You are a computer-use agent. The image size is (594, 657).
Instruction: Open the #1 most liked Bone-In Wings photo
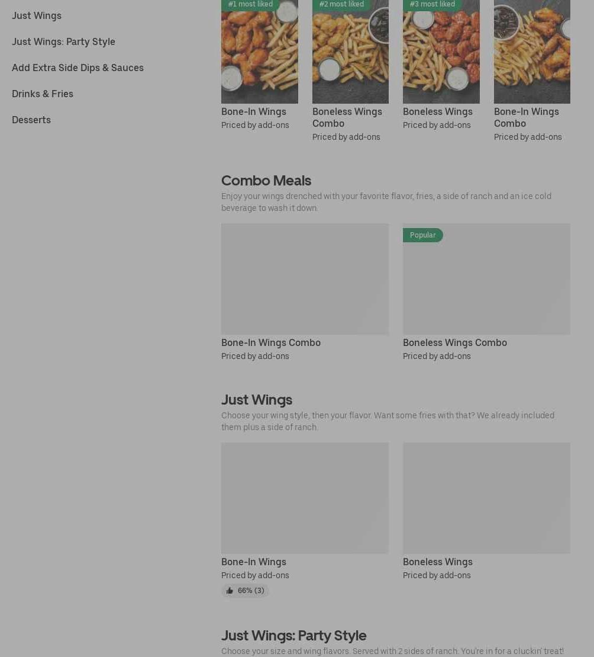coord(260,52)
